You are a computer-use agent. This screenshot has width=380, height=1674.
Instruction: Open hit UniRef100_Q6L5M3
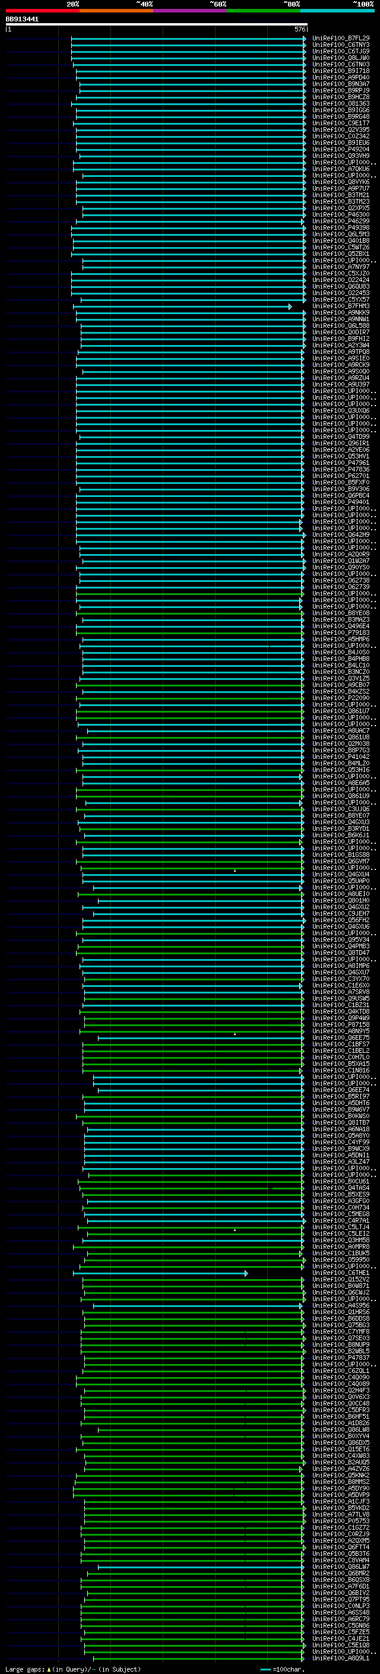click(341, 234)
